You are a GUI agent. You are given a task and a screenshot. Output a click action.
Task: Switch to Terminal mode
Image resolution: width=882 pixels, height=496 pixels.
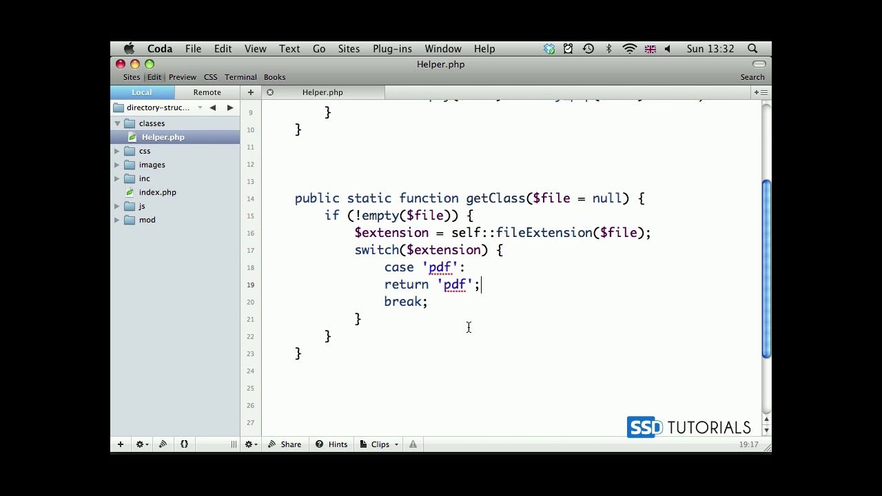coord(240,77)
